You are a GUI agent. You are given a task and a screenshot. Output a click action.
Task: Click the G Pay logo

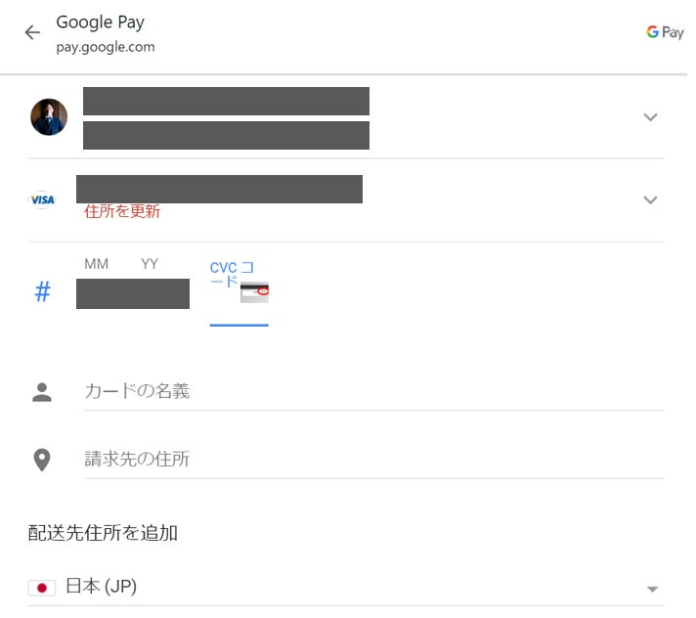665,32
